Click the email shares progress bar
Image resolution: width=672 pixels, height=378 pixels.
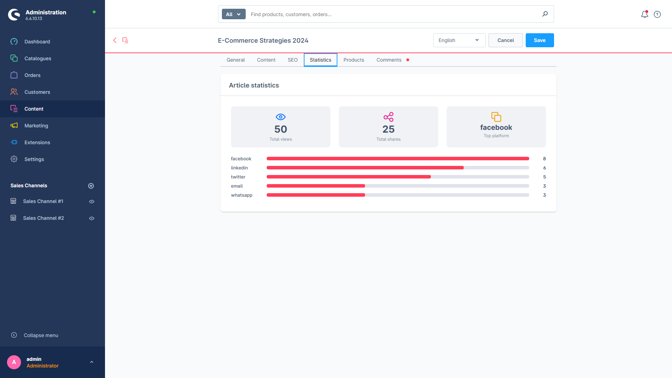[x=398, y=186]
